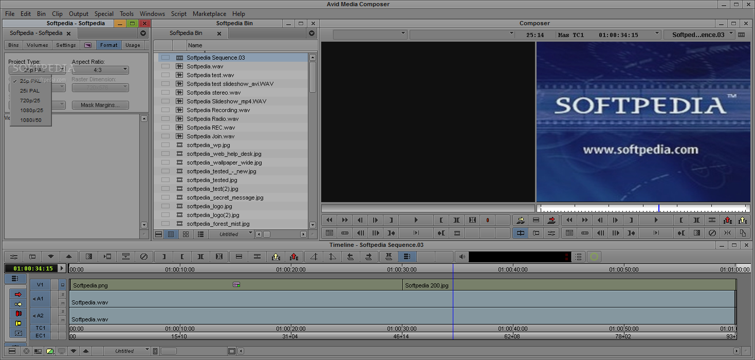This screenshot has width=755, height=360.
Task: Switch Softpedia Bin to frame view
Action: click(186, 234)
